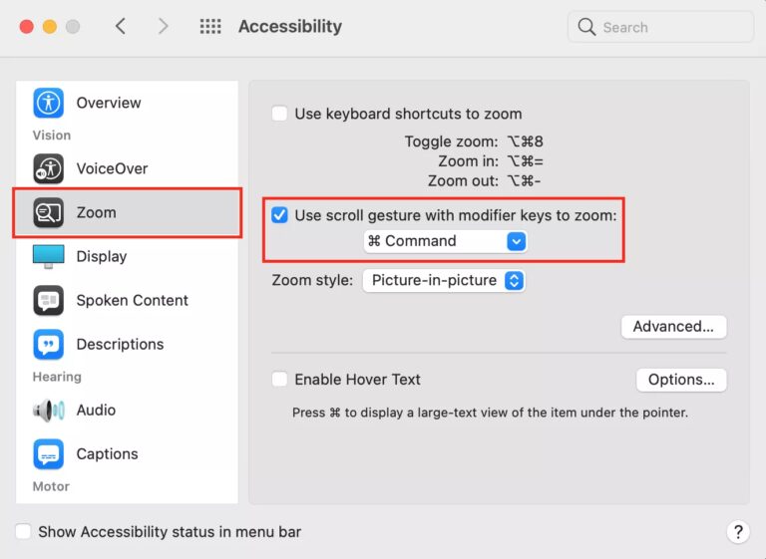Select the VoiceOver icon in sidebar
766x559 pixels.
click(x=48, y=168)
